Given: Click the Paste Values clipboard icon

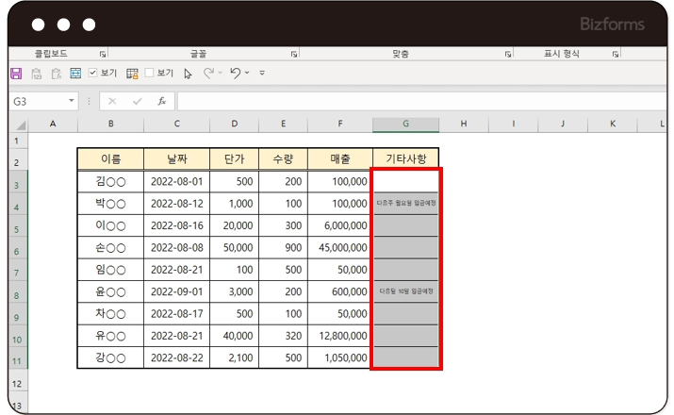Looking at the screenshot, I should click(37, 73).
